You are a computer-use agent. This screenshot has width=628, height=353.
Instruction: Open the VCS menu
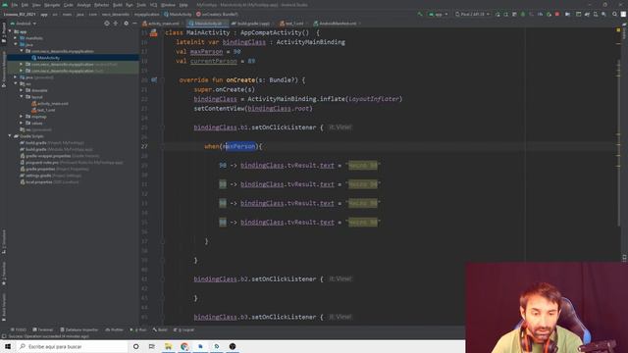click(x=153, y=5)
